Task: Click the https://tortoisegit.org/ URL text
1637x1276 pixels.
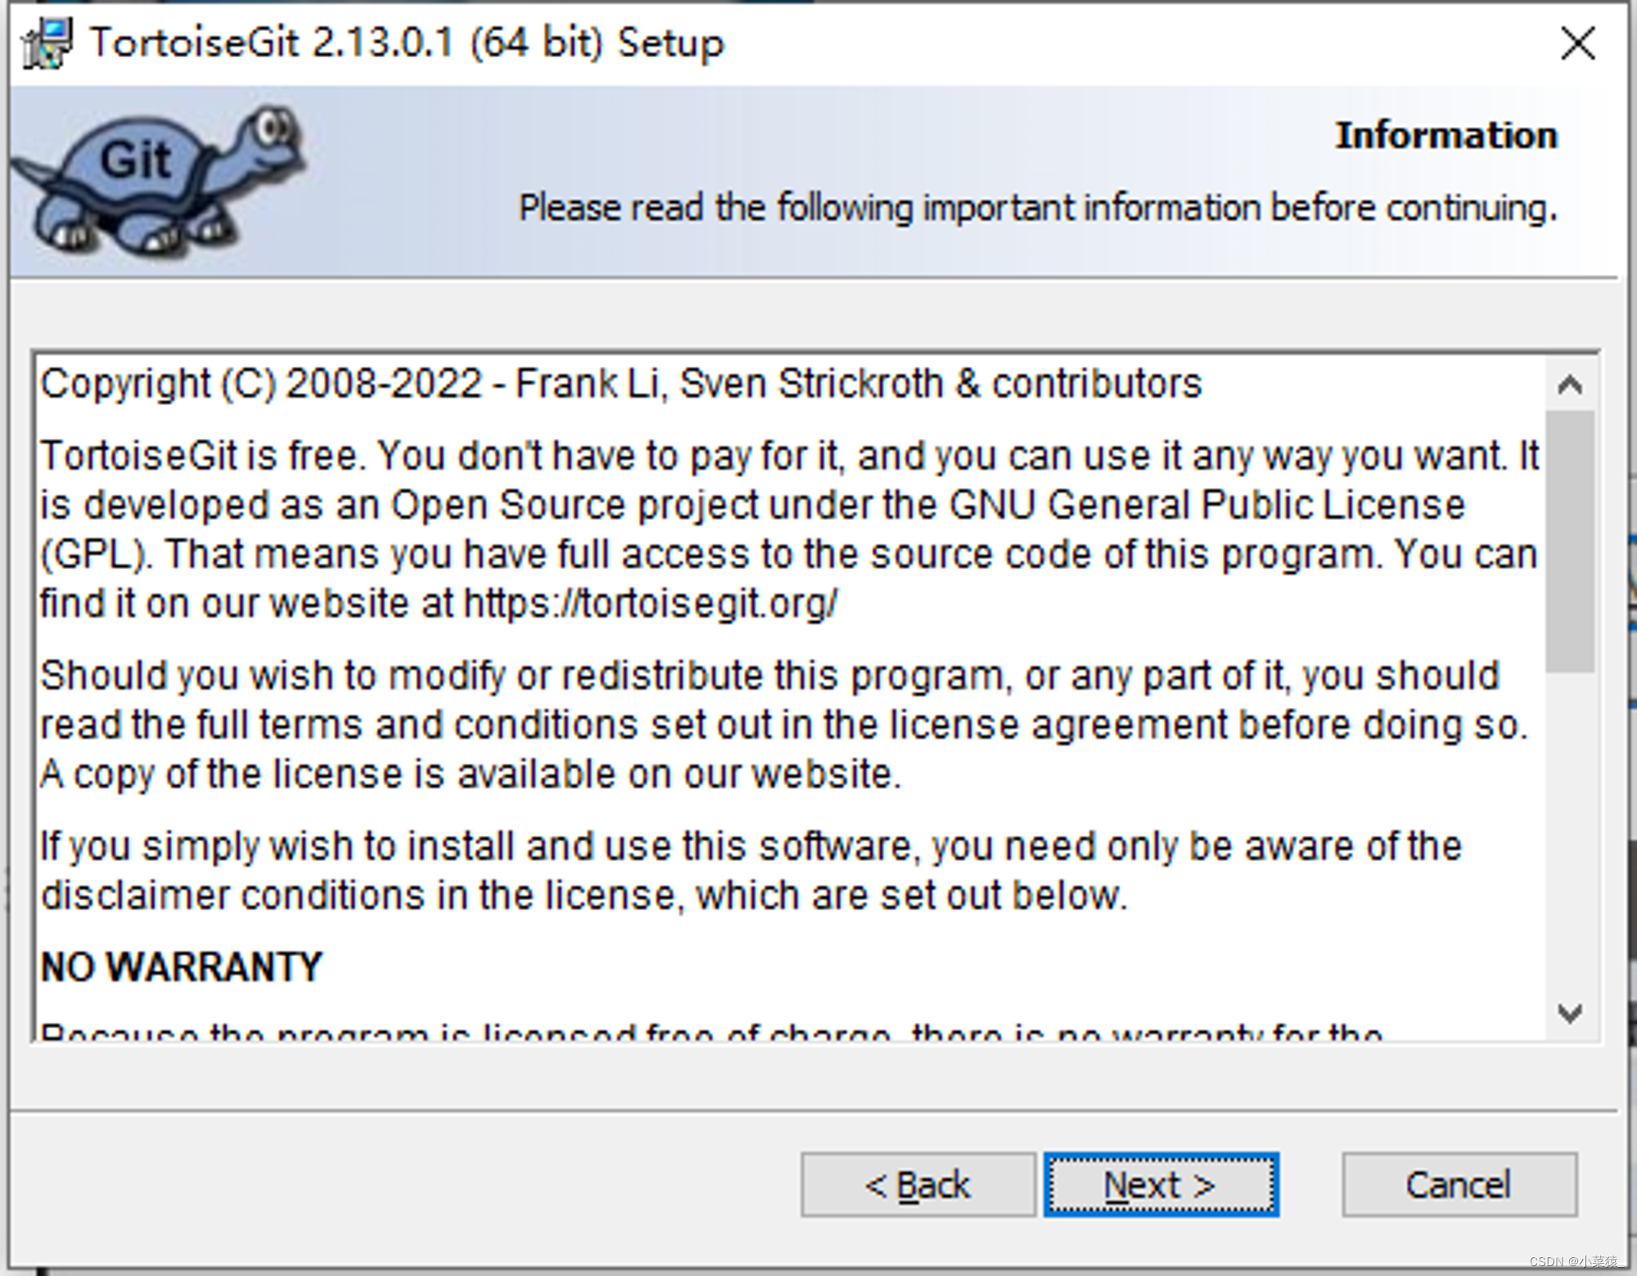Action: point(651,604)
